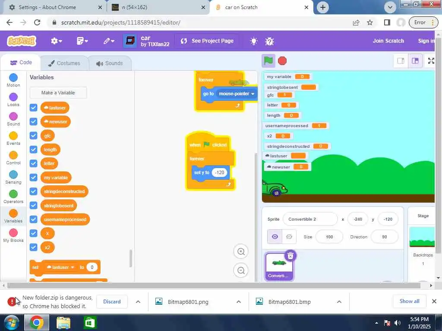Click the sprite Size field
This screenshot has width=442, height=331.
[x=329, y=237]
